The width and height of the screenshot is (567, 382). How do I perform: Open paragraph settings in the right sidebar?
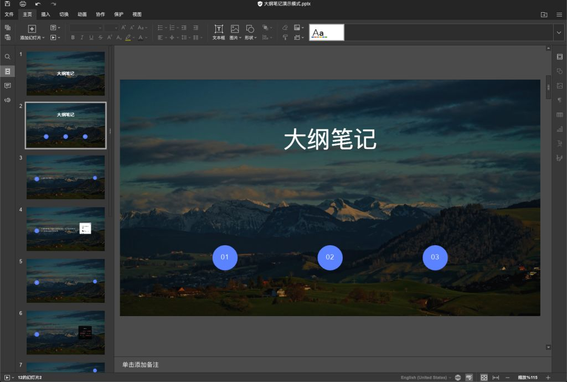(559, 100)
